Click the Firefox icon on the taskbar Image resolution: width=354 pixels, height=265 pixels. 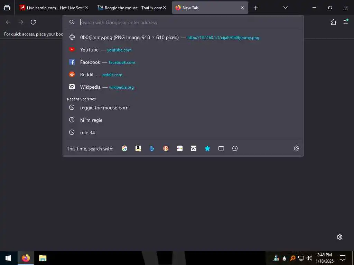point(26,258)
